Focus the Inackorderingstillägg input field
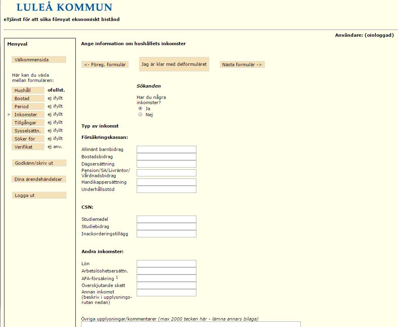This screenshot has width=398, height=327. click(x=167, y=234)
